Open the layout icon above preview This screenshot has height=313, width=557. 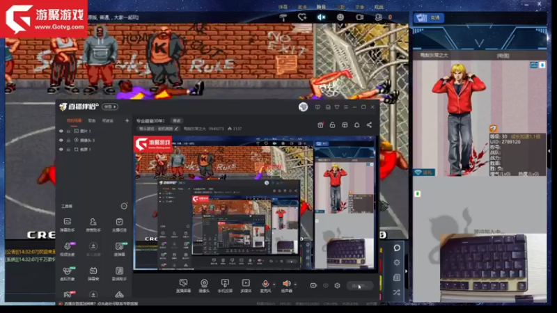point(345,125)
